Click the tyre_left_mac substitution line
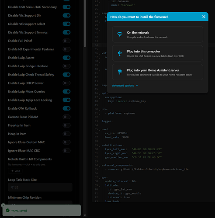 point(133,149)
